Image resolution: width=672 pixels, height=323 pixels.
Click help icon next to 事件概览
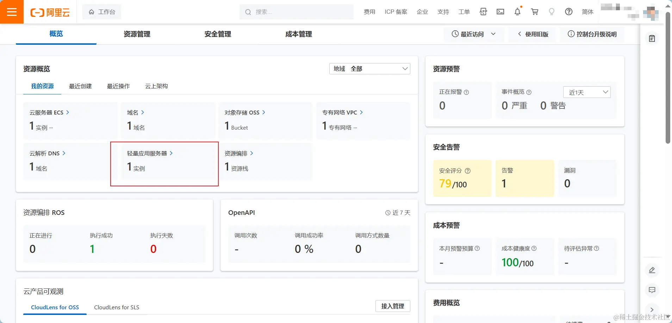coord(529,92)
